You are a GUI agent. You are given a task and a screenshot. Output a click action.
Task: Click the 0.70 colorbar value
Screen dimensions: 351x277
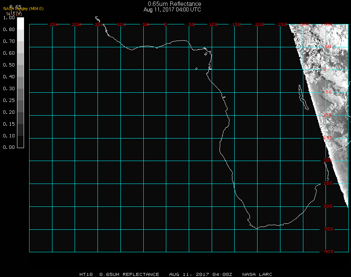tap(9, 41)
